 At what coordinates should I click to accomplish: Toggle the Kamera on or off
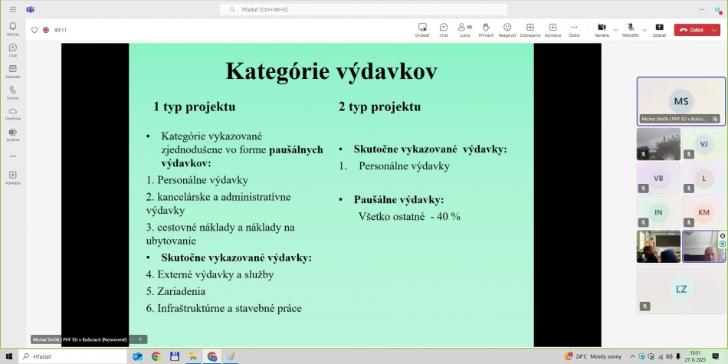click(602, 30)
